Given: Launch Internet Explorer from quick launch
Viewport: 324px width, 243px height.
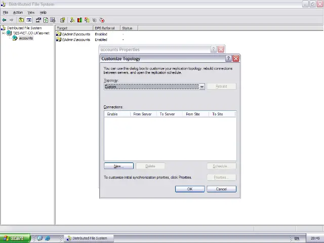Looking at the screenshot, I should pos(48,238).
